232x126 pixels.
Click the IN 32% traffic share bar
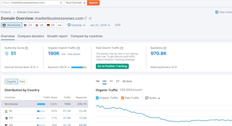pos(41,111)
